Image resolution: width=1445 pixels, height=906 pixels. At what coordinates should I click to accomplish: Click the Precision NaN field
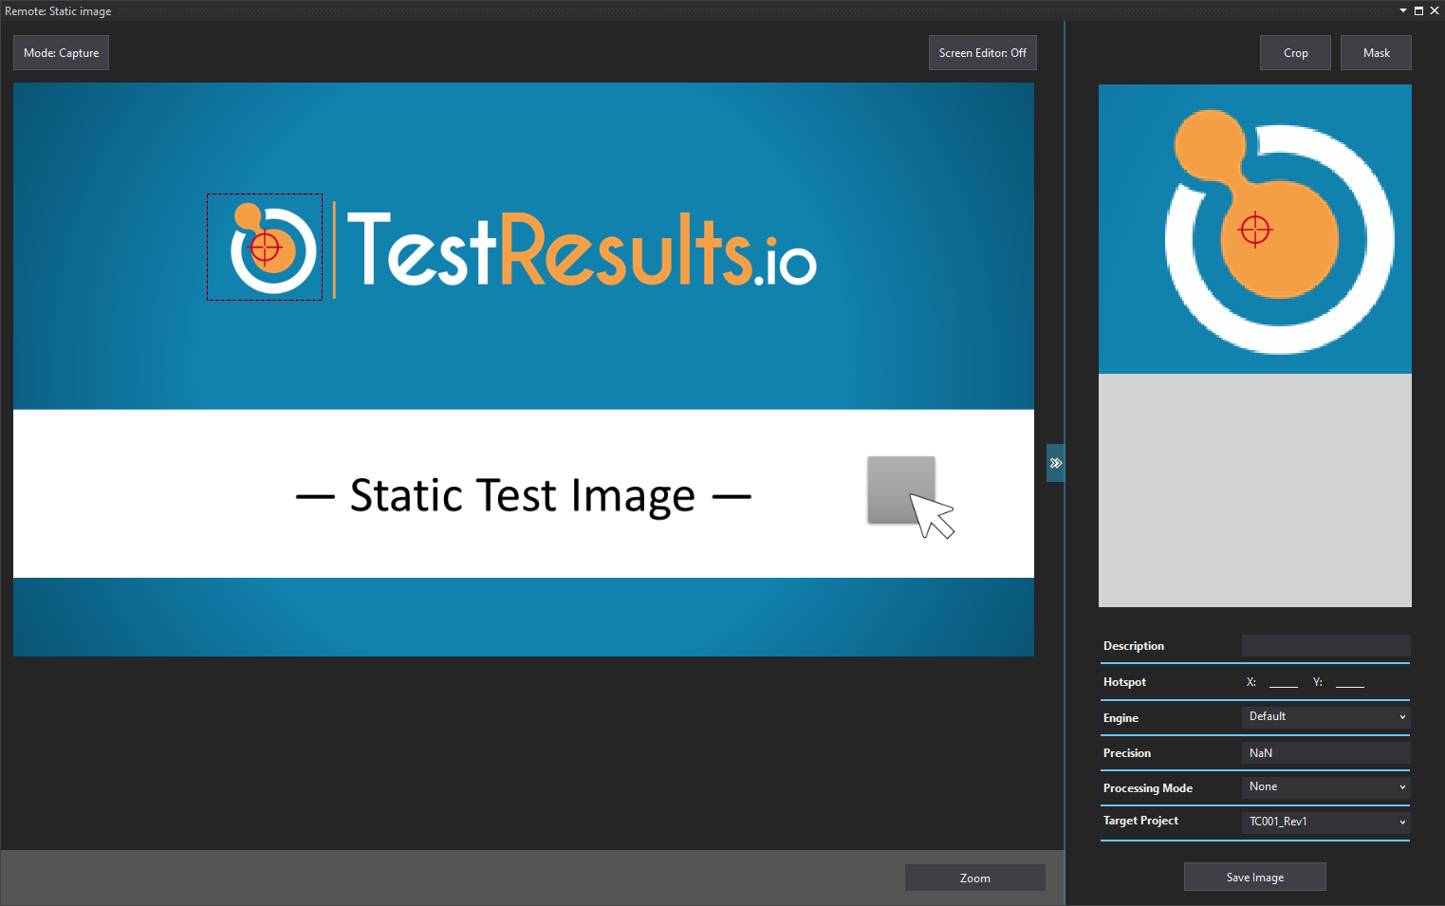point(1325,753)
